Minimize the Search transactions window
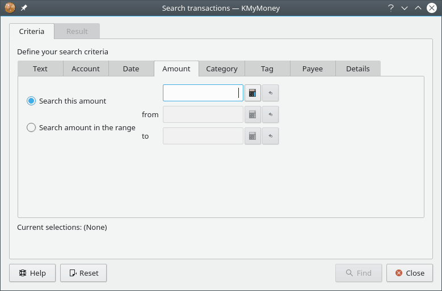 point(405,8)
